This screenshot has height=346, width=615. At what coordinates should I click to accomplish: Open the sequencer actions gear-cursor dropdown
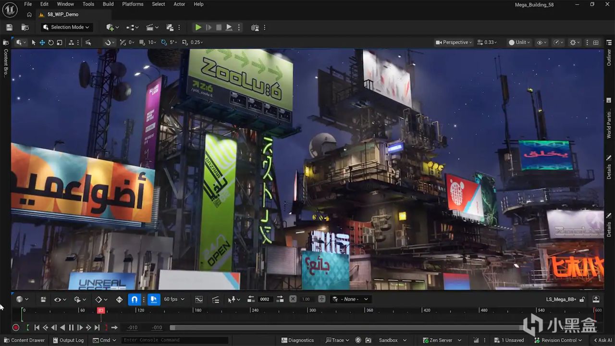coord(80,299)
